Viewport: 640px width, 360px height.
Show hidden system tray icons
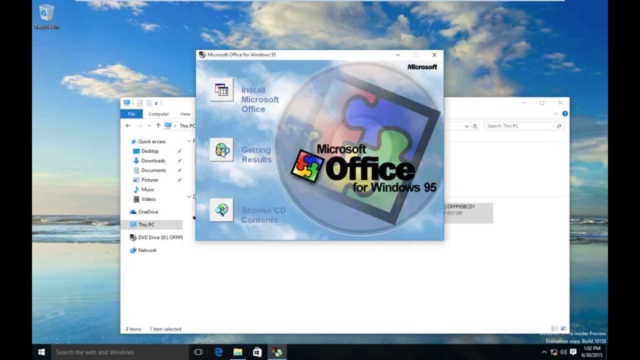tap(544, 352)
